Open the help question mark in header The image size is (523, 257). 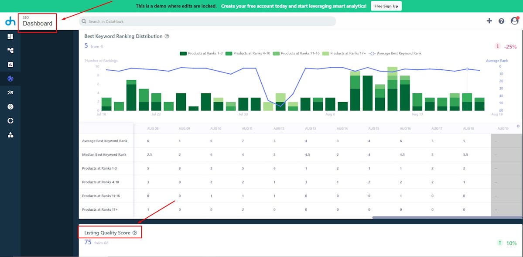click(501, 21)
